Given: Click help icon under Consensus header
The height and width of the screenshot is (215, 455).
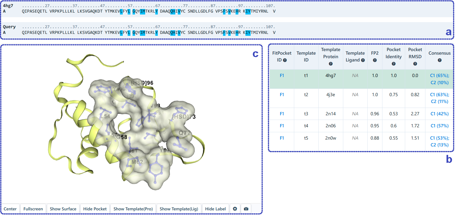Looking at the screenshot, I should [439, 60].
